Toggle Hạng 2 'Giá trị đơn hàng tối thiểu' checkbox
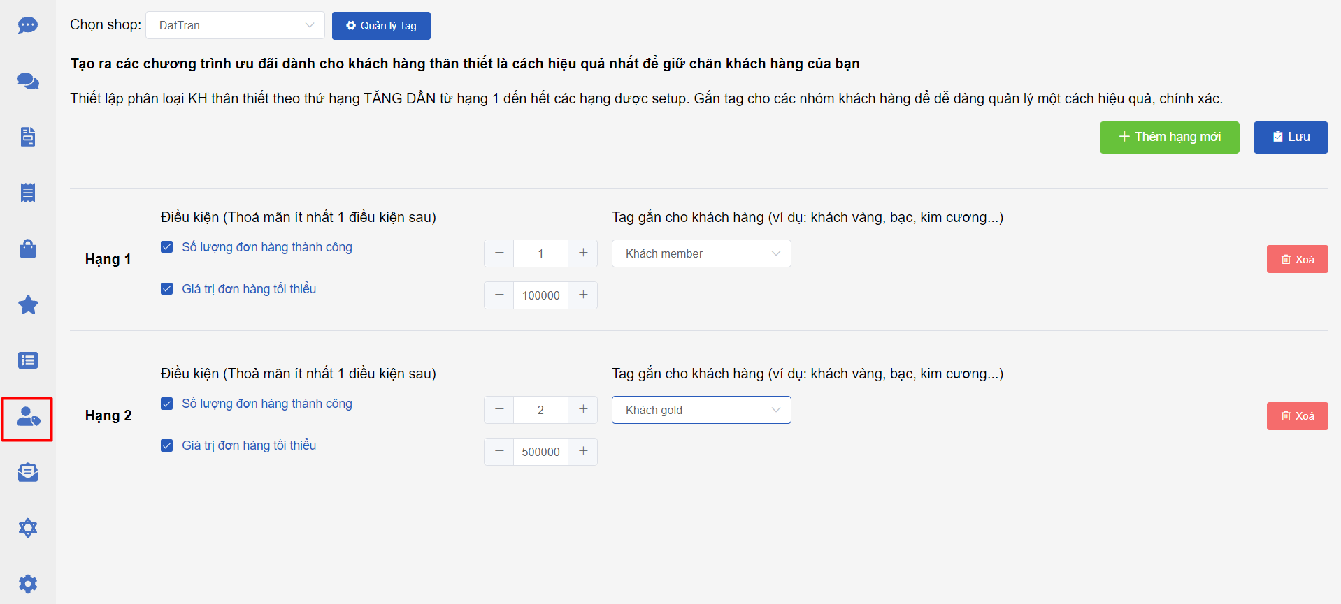 coord(166,445)
